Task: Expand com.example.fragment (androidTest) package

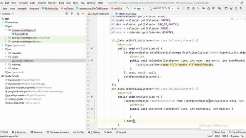Action: coord(6,38)
